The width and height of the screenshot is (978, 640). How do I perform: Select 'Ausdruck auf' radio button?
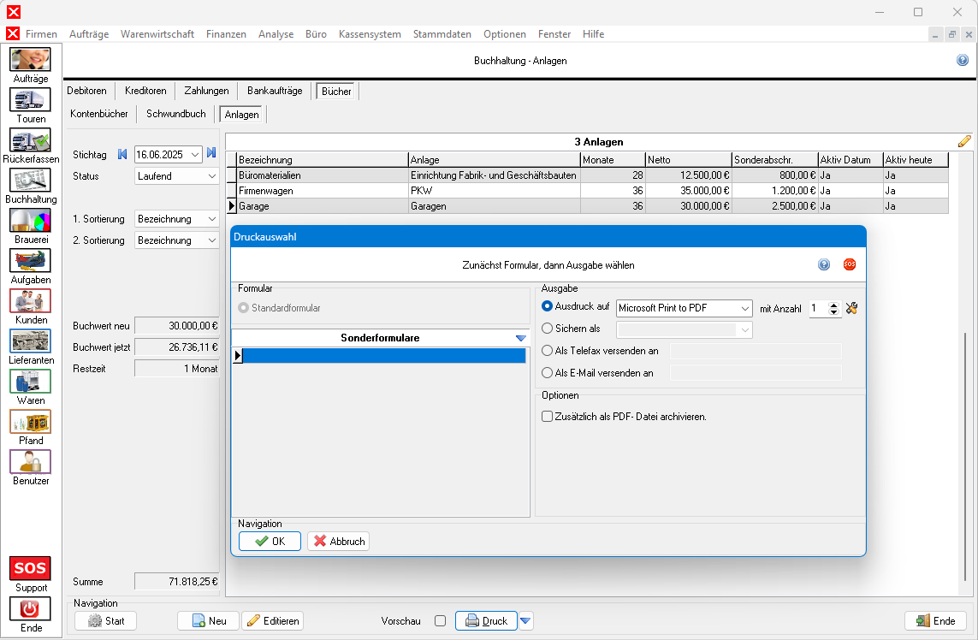point(548,306)
